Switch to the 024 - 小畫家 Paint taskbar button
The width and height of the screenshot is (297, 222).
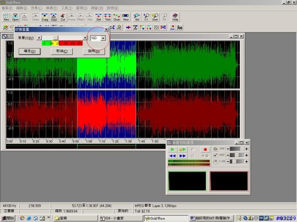(x=121, y=218)
